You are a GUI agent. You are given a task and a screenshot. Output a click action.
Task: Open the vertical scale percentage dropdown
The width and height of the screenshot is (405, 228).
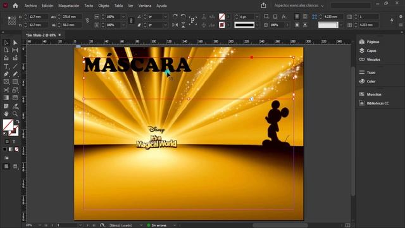coord(123,25)
